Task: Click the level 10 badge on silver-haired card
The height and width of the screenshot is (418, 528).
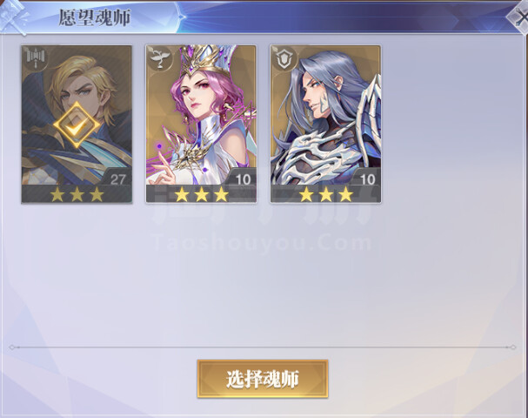Action: [367, 179]
